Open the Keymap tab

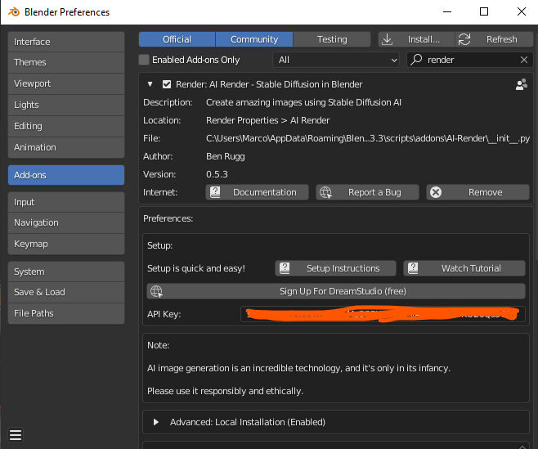[x=66, y=244]
